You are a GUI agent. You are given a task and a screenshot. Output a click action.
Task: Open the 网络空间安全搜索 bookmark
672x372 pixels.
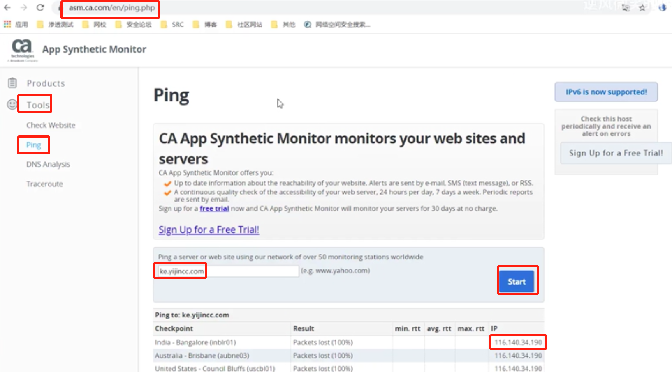337,24
